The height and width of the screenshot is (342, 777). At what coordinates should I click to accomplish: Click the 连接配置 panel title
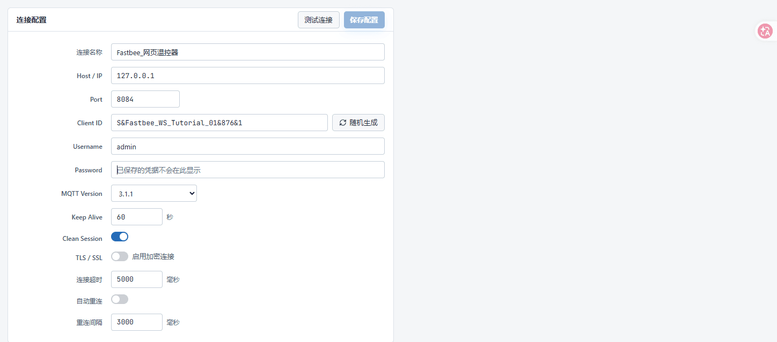pos(31,20)
